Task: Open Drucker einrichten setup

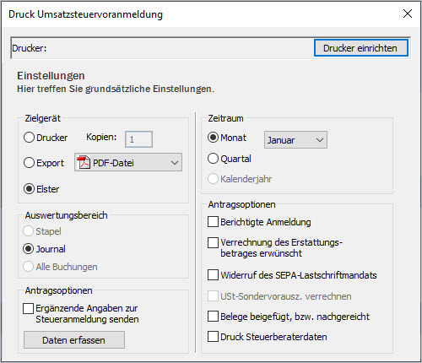Action: (361, 48)
